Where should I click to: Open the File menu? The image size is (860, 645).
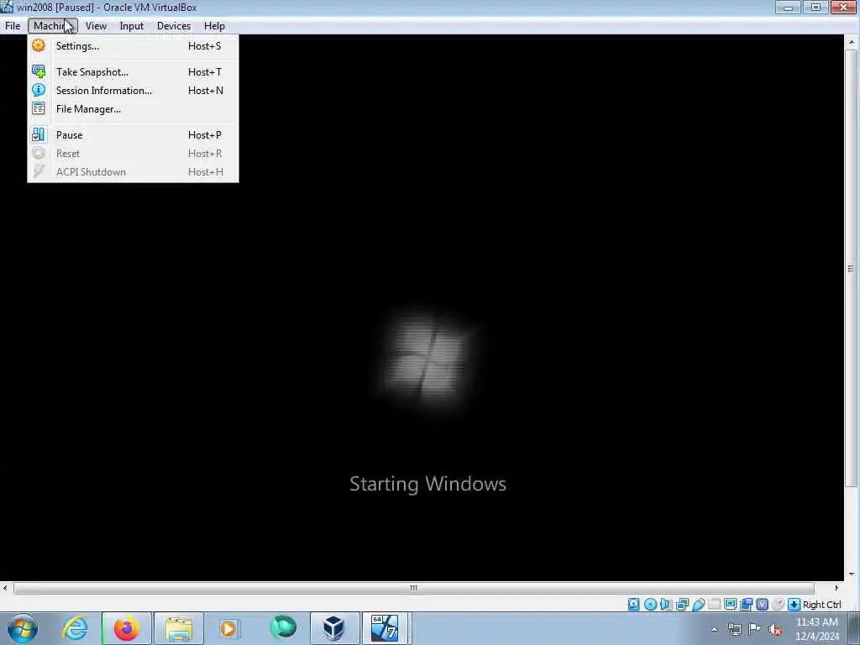click(13, 26)
